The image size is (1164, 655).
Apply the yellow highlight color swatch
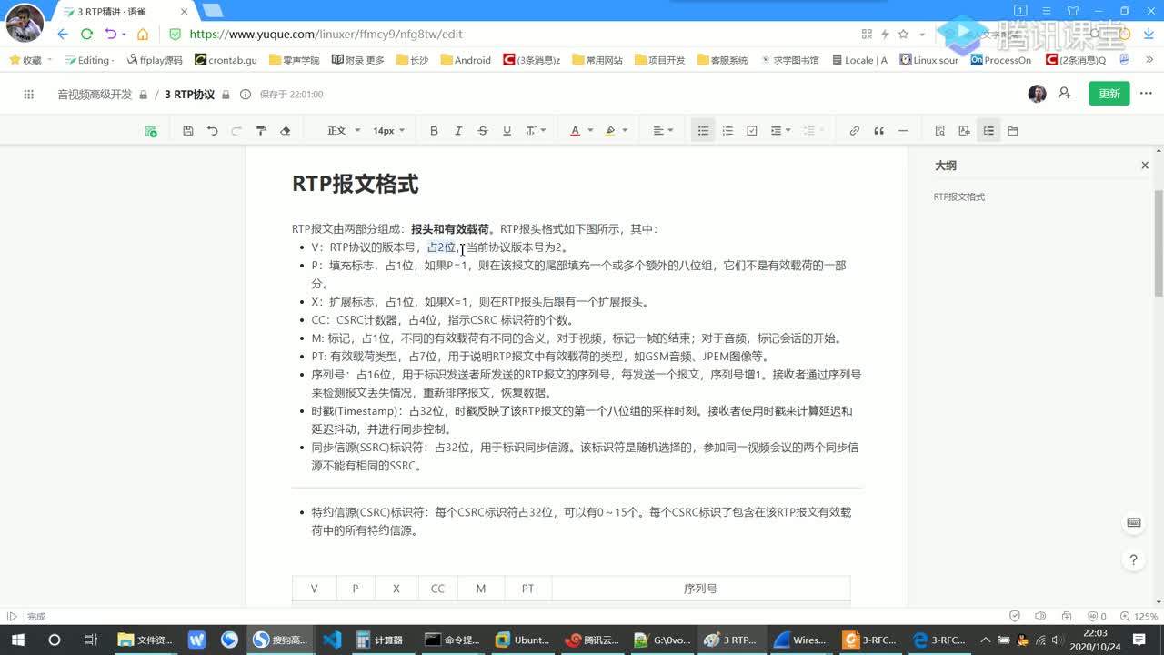click(x=610, y=131)
